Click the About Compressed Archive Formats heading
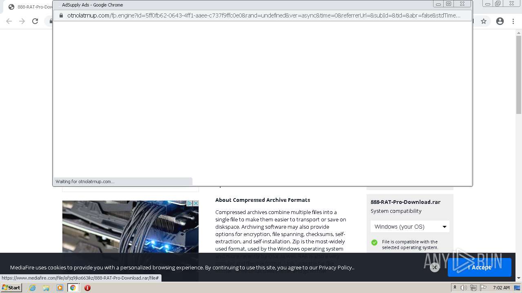 (263, 200)
